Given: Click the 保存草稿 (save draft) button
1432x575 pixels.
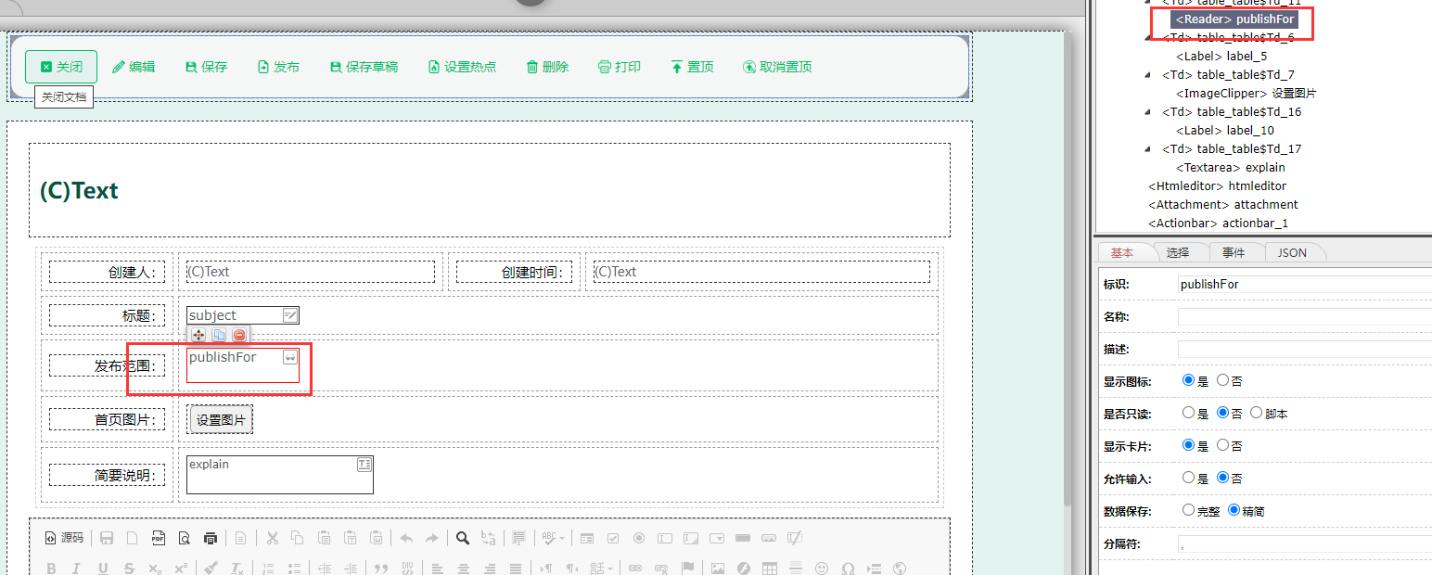Looking at the screenshot, I should pos(363,66).
